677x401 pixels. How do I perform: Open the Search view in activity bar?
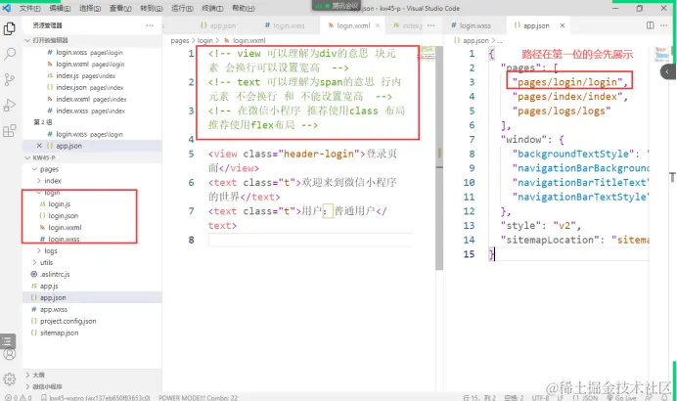coord(10,54)
